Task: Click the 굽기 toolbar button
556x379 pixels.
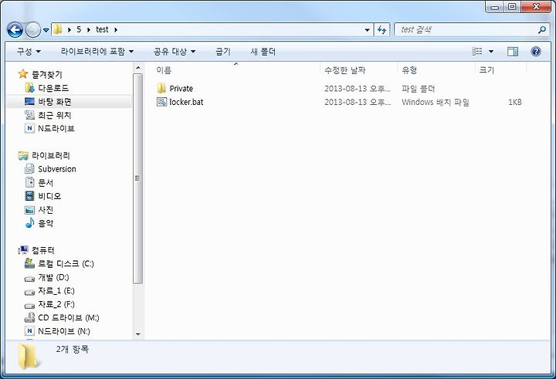Action: [x=223, y=52]
